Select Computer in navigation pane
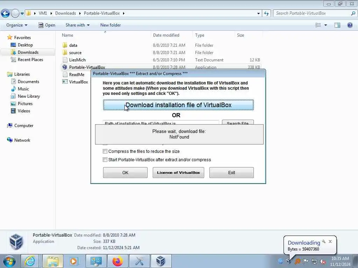 [24, 126]
